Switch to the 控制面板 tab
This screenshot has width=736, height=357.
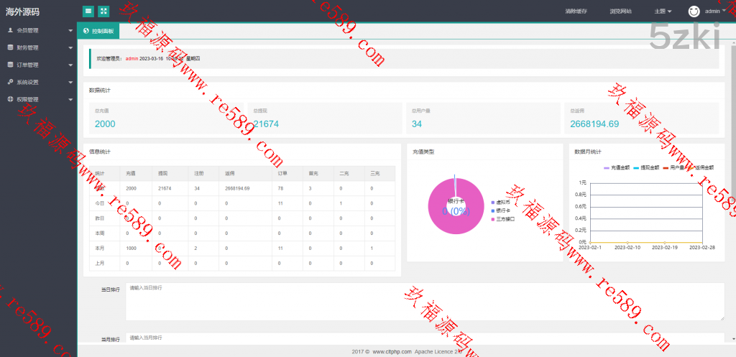[98, 32]
